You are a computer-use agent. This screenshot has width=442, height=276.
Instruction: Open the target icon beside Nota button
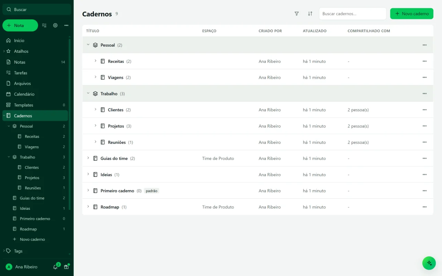55,26
